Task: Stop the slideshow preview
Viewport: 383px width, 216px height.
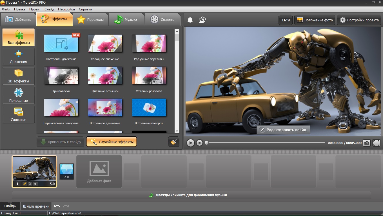Action: coord(199,143)
